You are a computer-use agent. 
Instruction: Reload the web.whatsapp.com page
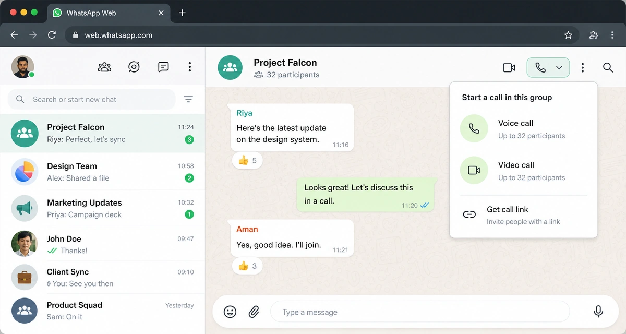tap(52, 35)
